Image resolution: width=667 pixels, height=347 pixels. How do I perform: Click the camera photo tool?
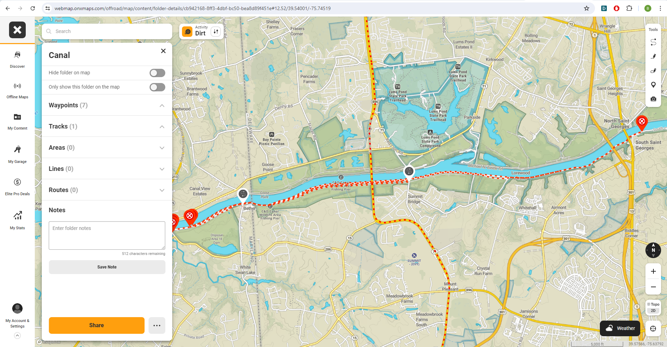click(x=653, y=99)
